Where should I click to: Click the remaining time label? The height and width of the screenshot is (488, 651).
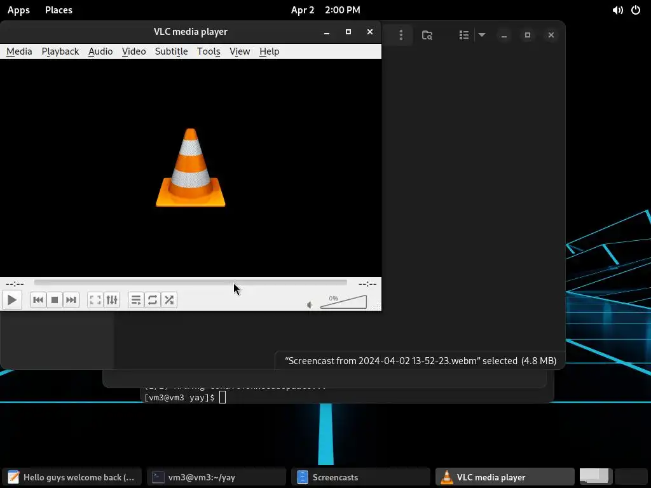pyautogui.click(x=367, y=284)
